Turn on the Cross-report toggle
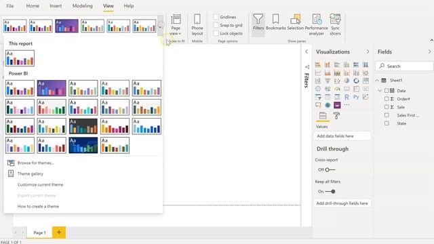Viewport: 434px width, 244px height. 330,169
